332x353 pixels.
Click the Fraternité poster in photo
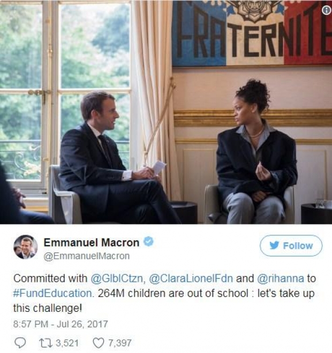point(252,33)
